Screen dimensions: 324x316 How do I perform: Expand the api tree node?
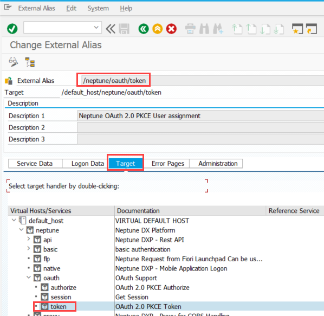(29, 239)
